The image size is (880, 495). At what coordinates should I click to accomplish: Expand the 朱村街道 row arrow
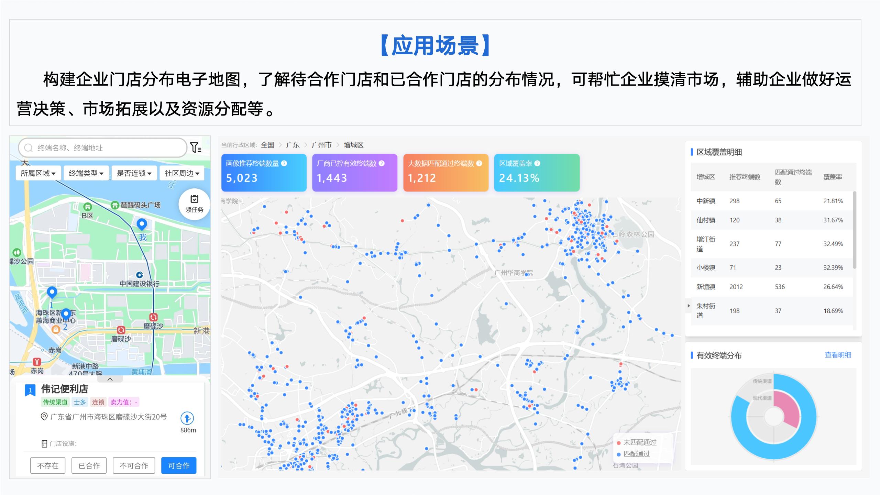pos(689,306)
